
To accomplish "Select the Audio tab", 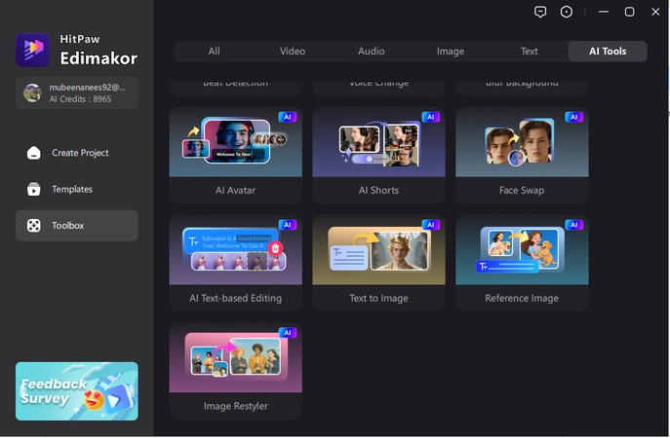I will click(x=372, y=52).
